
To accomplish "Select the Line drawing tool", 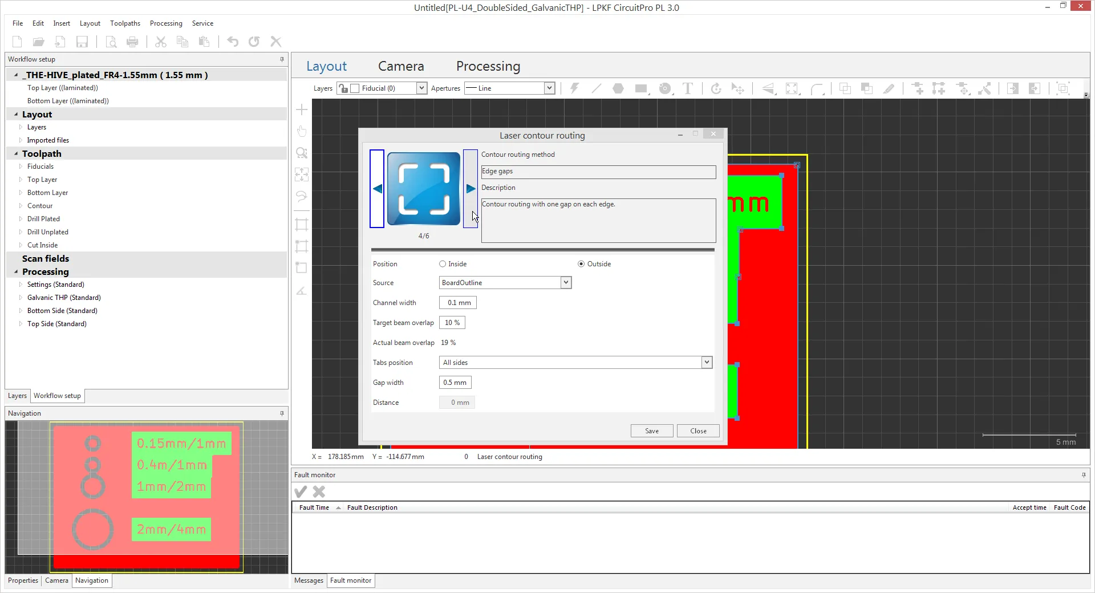I will coord(597,88).
